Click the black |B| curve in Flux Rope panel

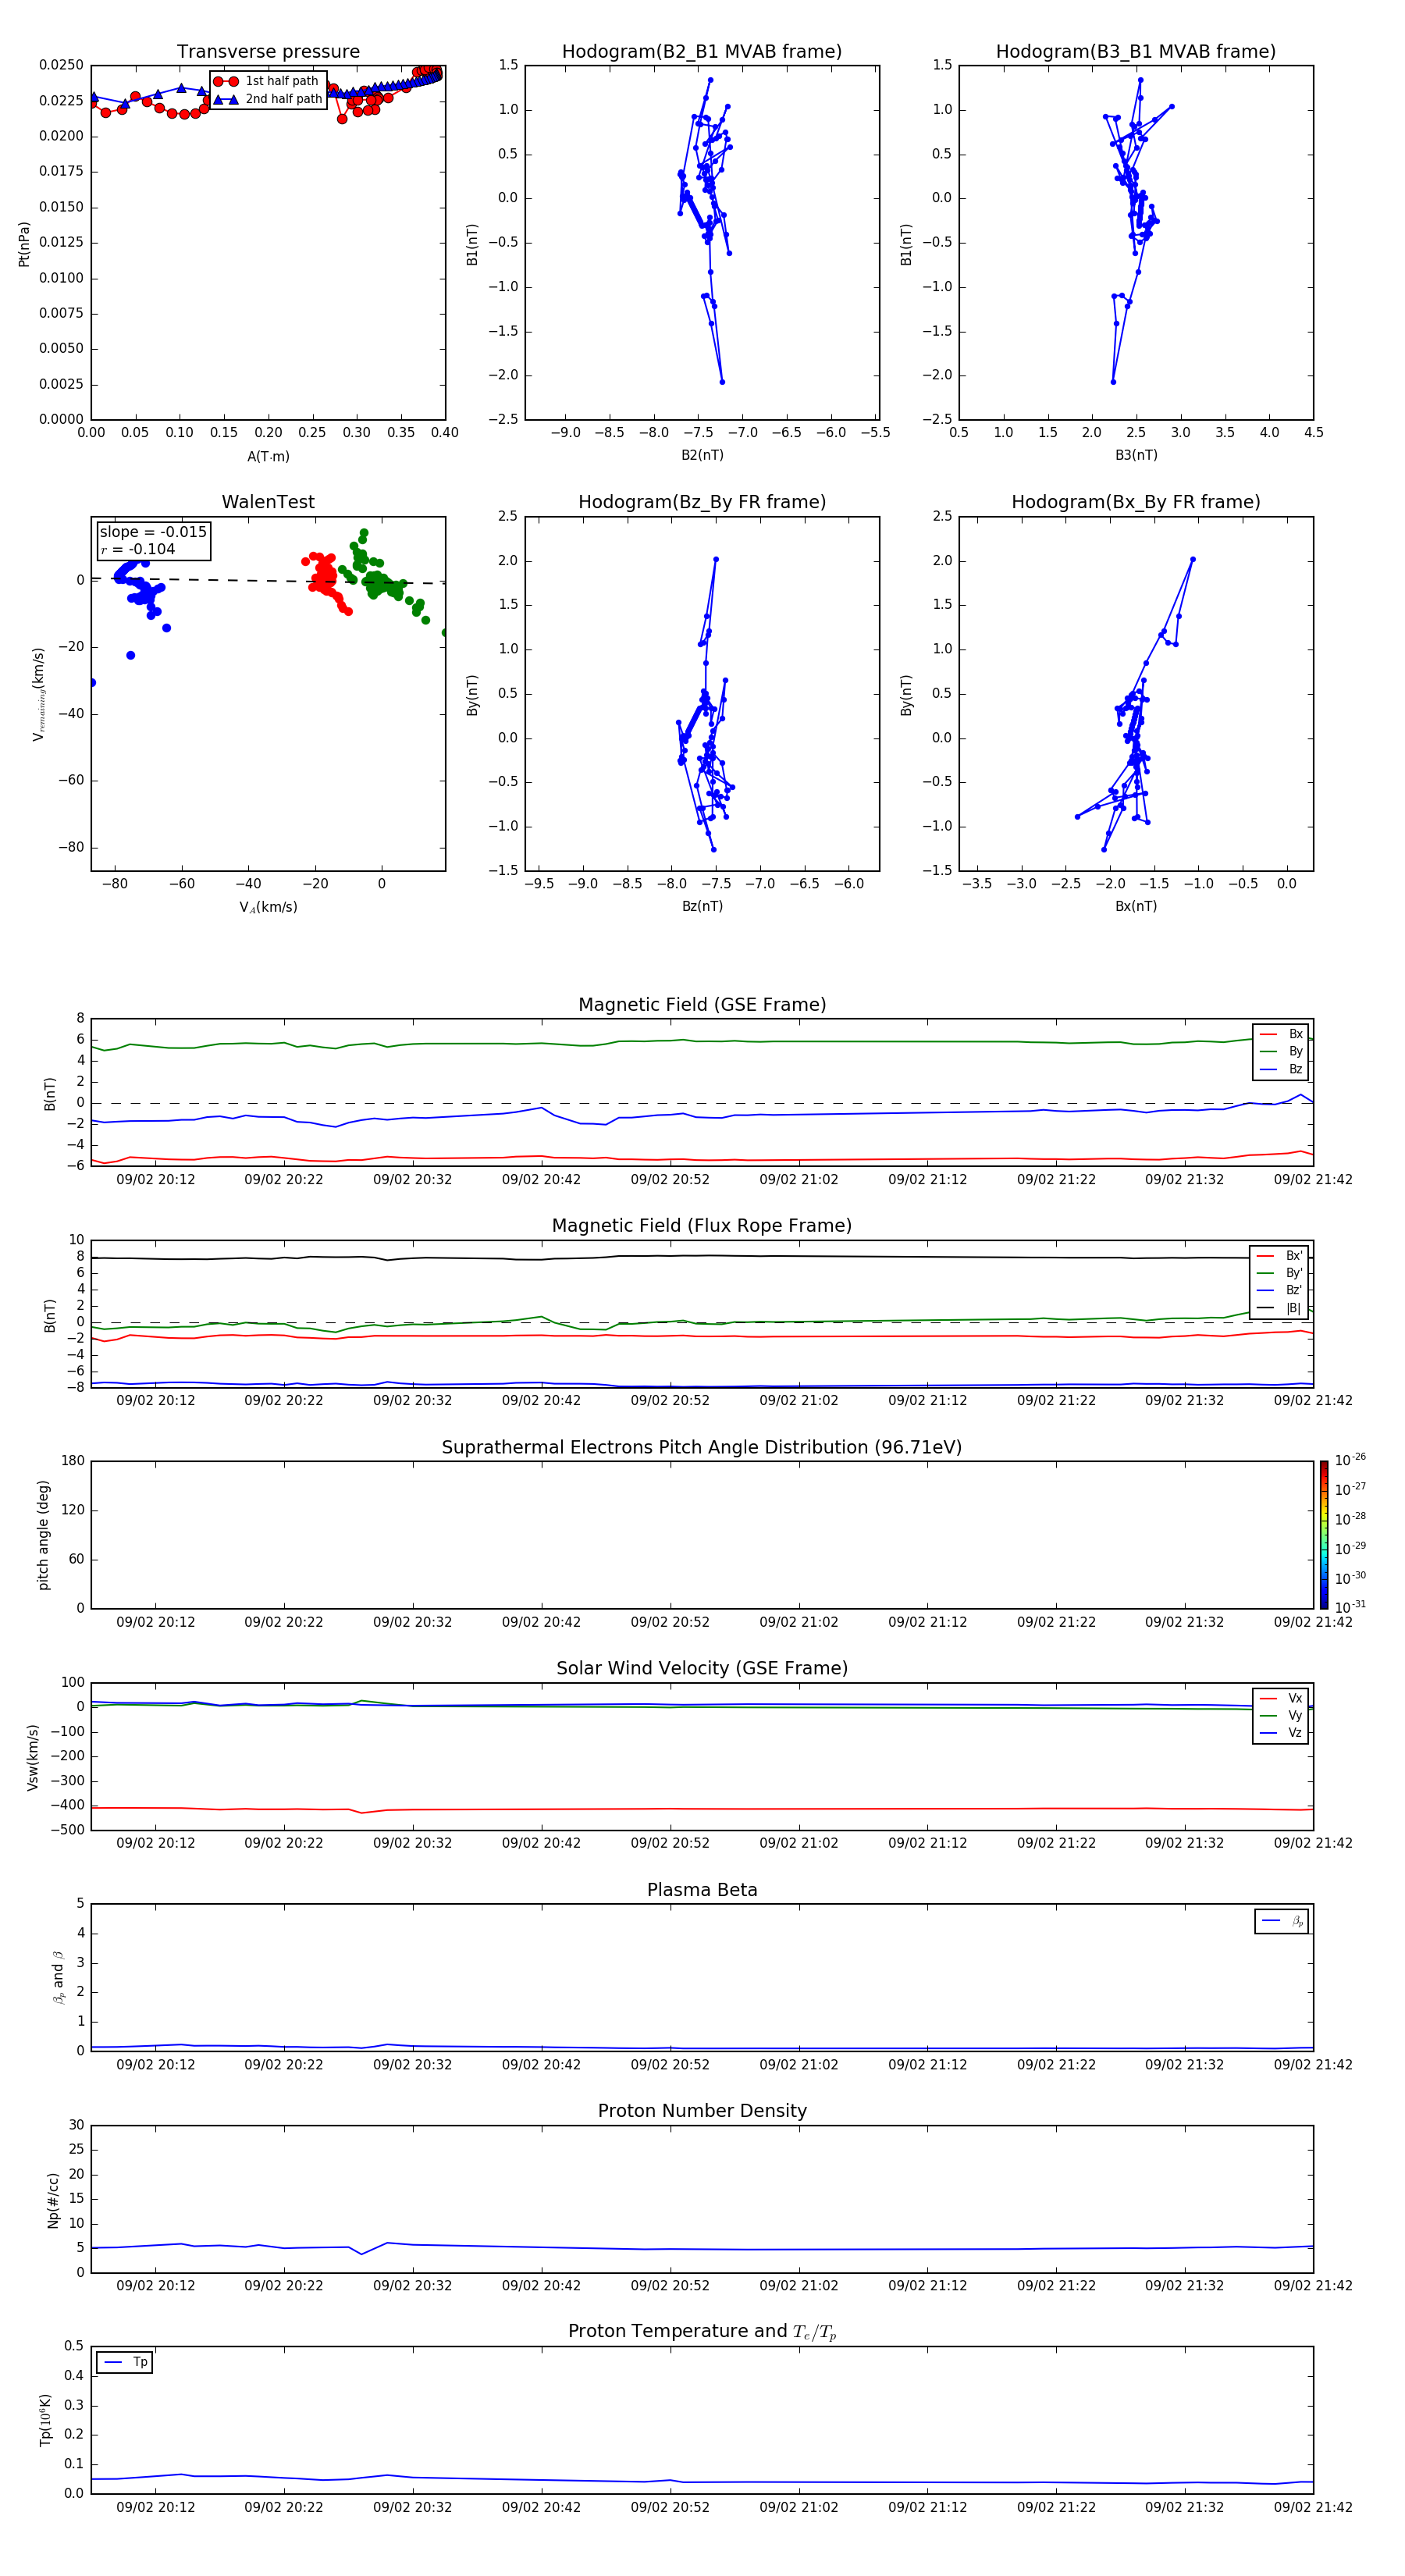tap(702, 1256)
